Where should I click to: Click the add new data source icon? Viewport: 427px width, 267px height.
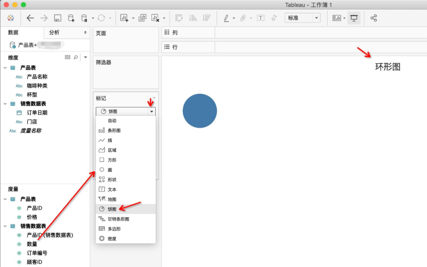point(71,18)
